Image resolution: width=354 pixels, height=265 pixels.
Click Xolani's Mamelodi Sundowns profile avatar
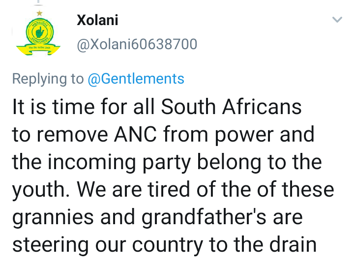39,33
